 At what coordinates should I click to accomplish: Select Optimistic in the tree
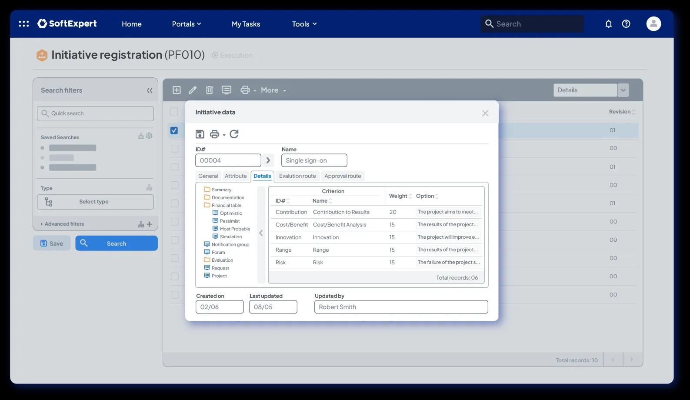(227, 213)
